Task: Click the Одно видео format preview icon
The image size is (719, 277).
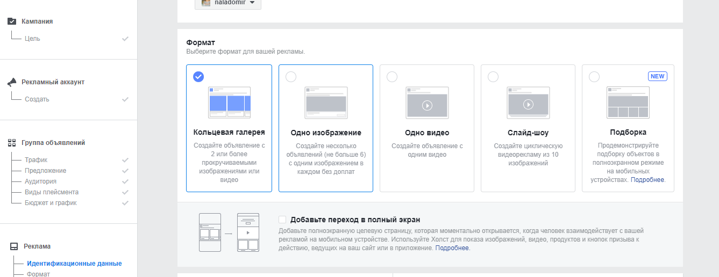Action: click(427, 102)
